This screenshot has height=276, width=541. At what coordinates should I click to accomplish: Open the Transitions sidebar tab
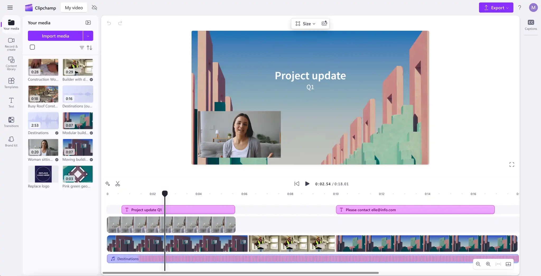(11, 122)
